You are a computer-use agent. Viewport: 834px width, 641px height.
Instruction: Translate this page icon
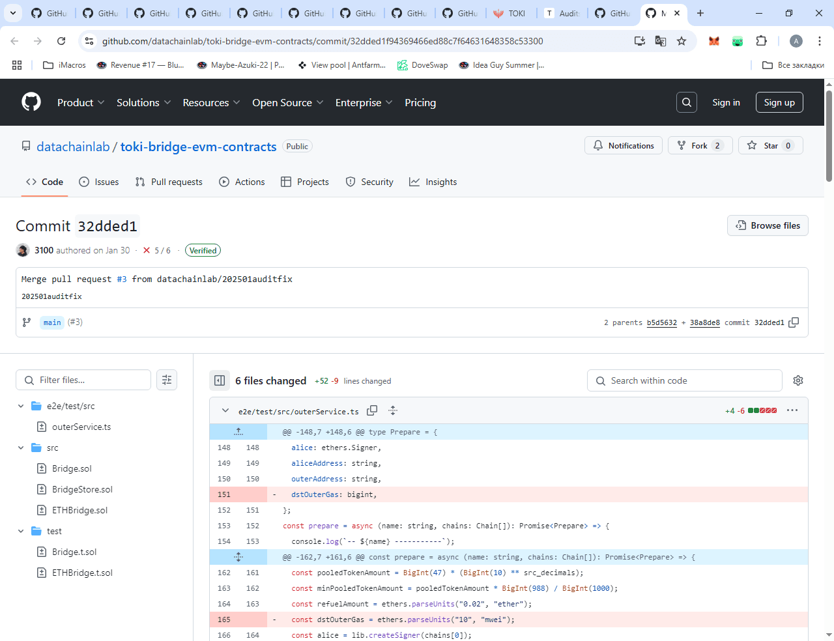[x=661, y=41]
